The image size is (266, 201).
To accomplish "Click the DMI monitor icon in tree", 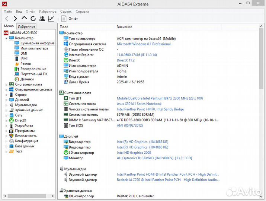I will [x=17, y=53].
